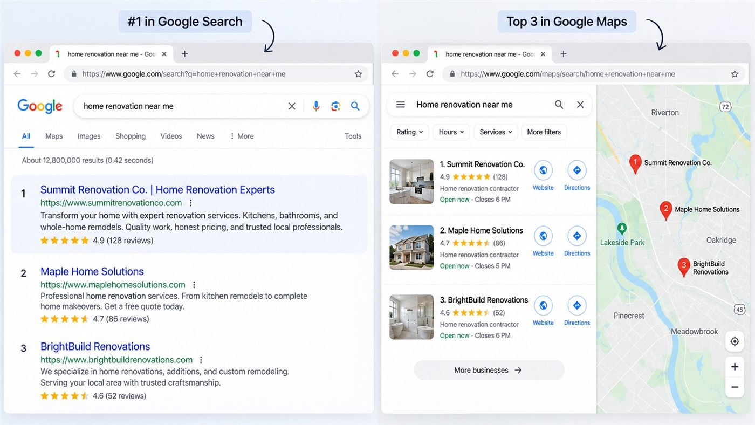Click forward arrow in Google Search window

click(35, 74)
